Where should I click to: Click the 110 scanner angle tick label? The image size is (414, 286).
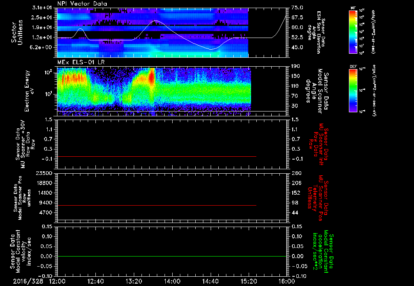[296, 86]
